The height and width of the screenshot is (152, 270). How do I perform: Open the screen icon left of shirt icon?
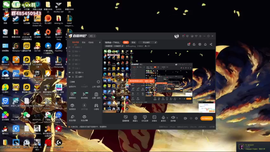192,36
